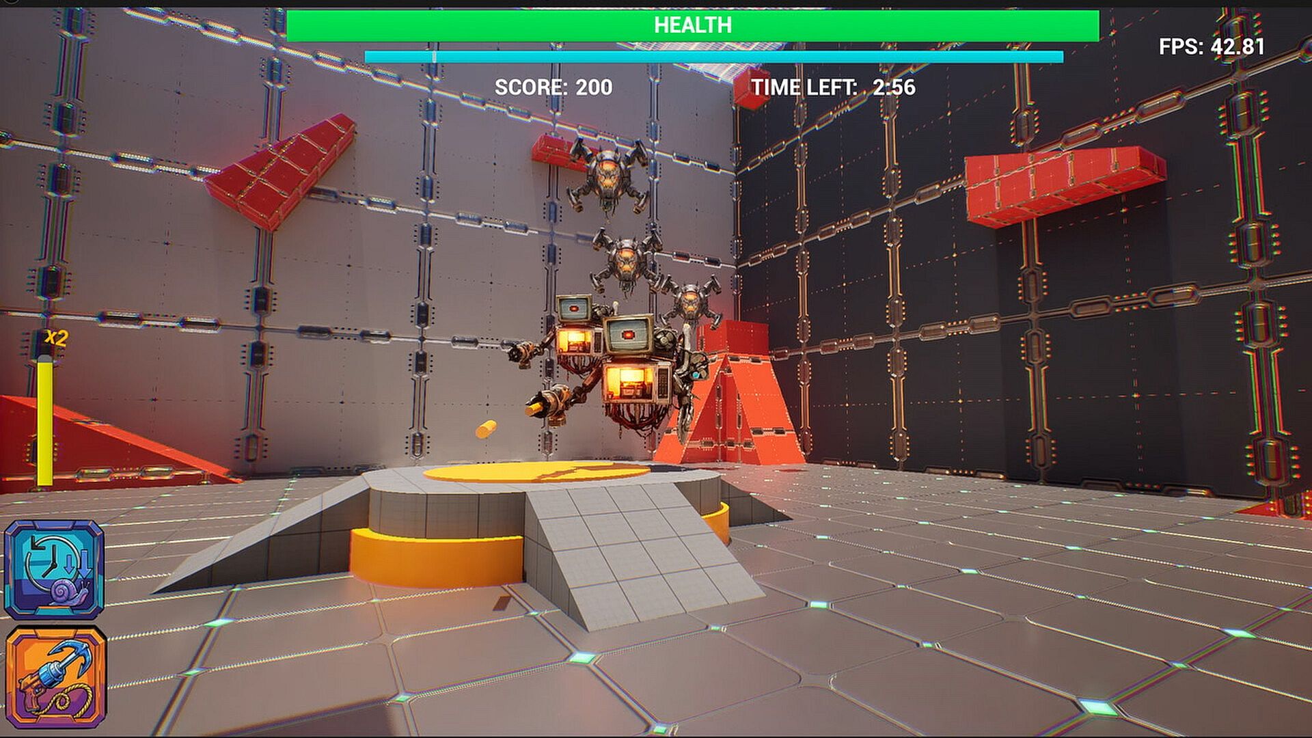Image resolution: width=1312 pixels, height=738 pixels.
Task: Click the x2 multiplier label
Action: click(57, 338)
